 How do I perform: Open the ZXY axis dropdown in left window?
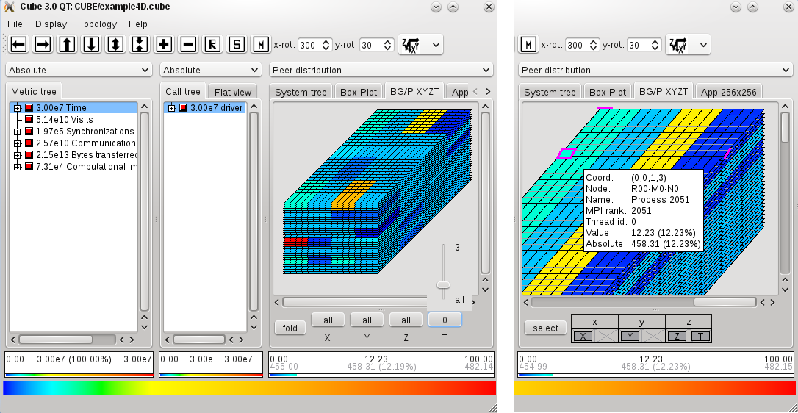click(420, 45)
